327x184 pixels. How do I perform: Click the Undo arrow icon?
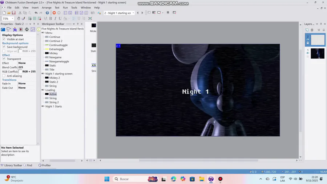[36, 13]
